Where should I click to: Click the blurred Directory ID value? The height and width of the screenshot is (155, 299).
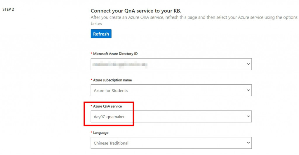120,64
